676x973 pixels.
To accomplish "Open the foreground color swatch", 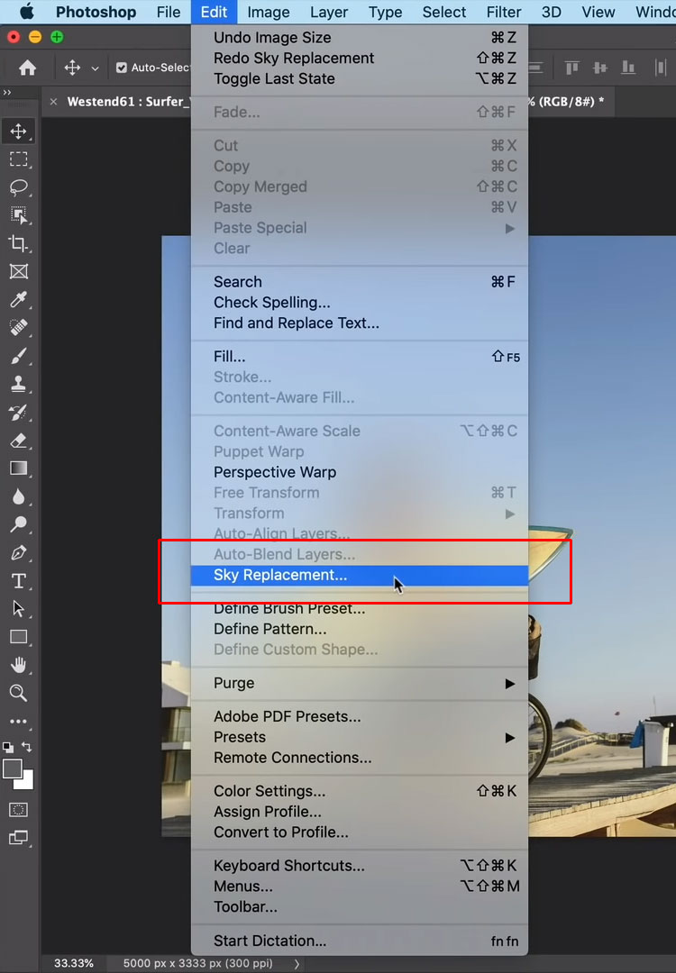I will [x=13, y=768].
